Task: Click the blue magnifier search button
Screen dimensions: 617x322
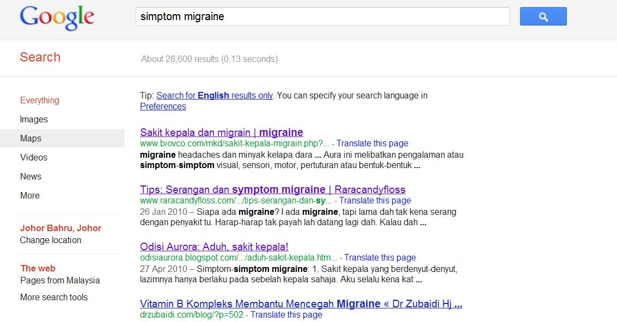Action: (543, 16)
